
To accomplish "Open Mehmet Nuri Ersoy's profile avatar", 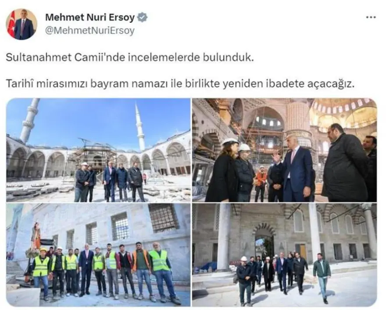I will coord(21,24).
